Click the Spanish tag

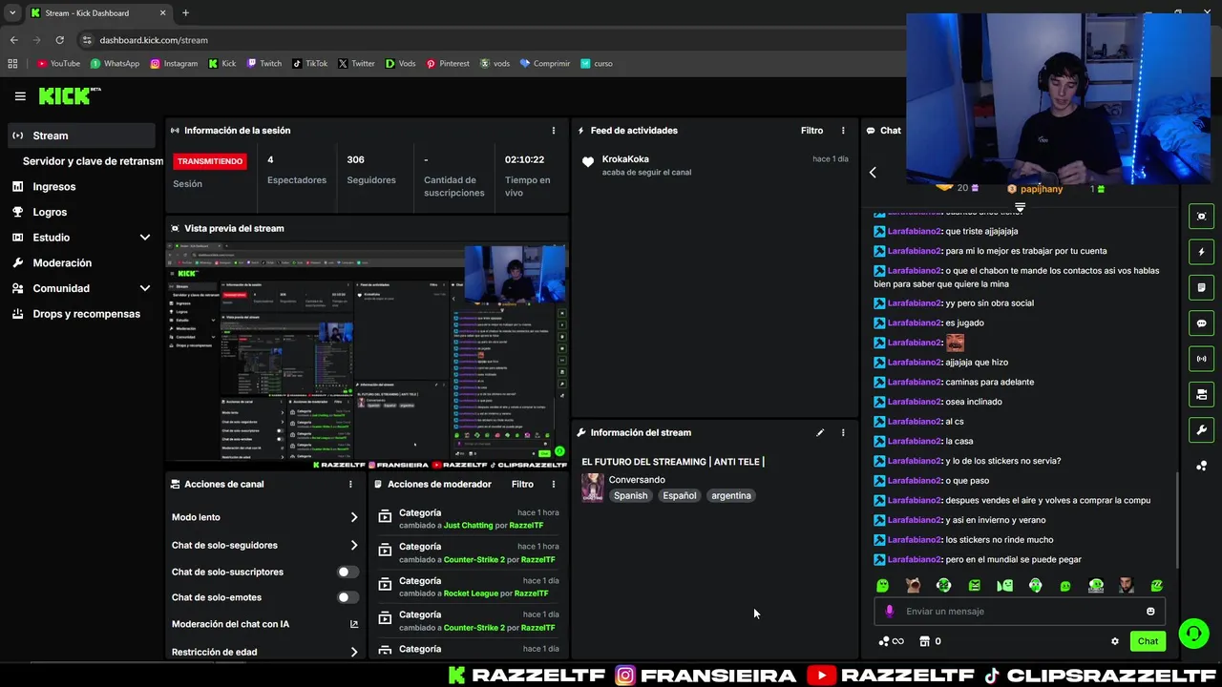click(630, 496)
